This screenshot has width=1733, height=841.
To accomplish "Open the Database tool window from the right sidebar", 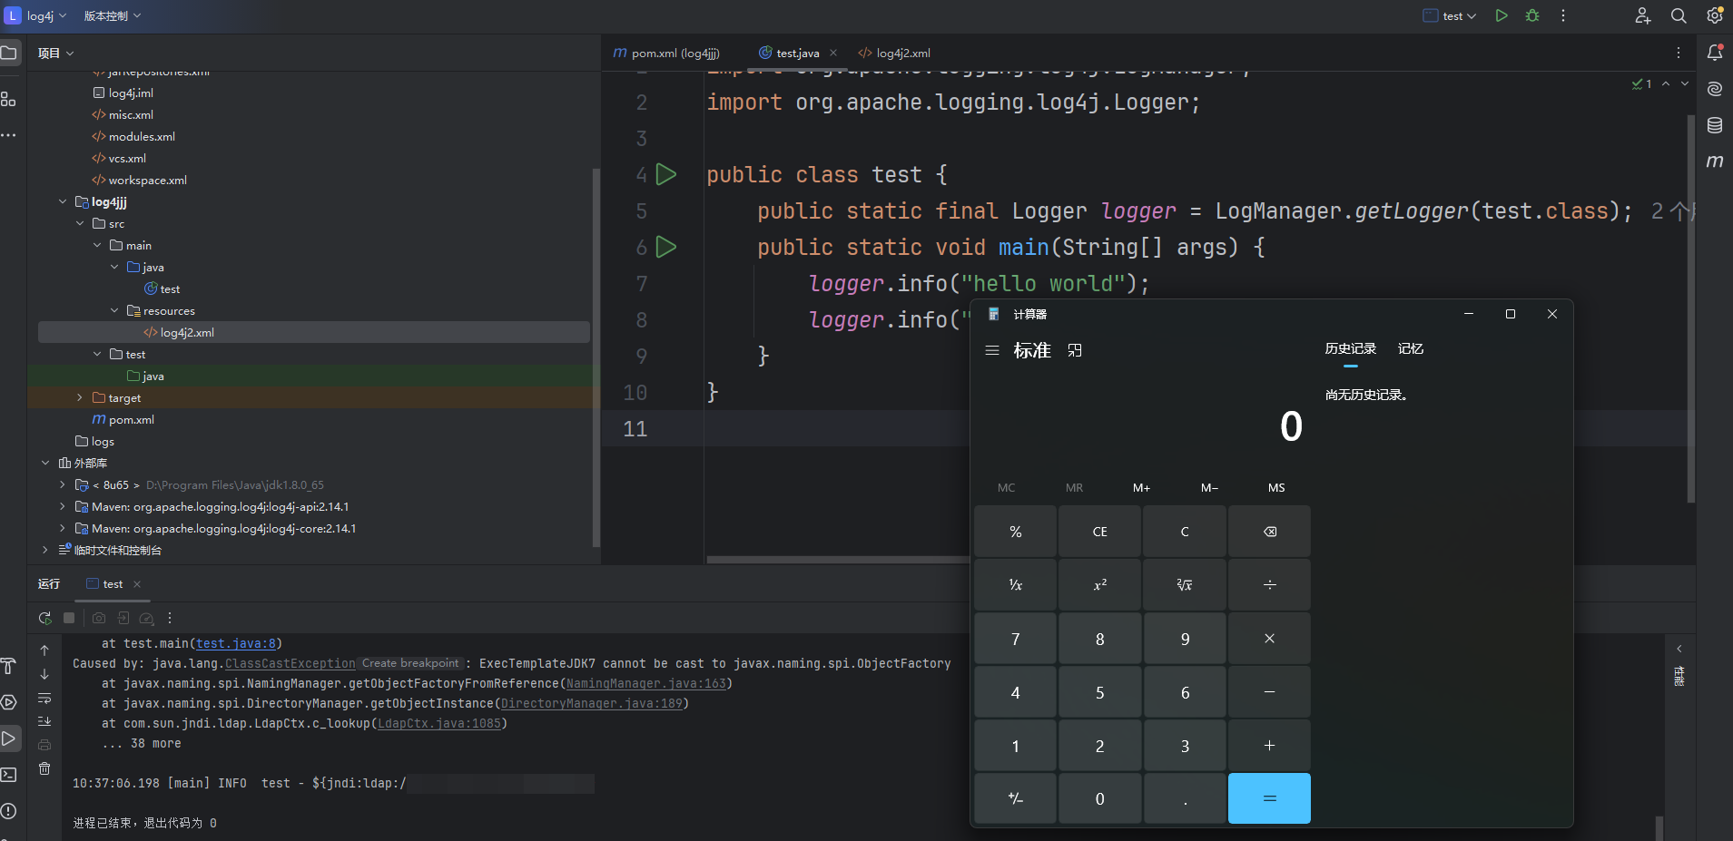I will (x=1715, y=125).
